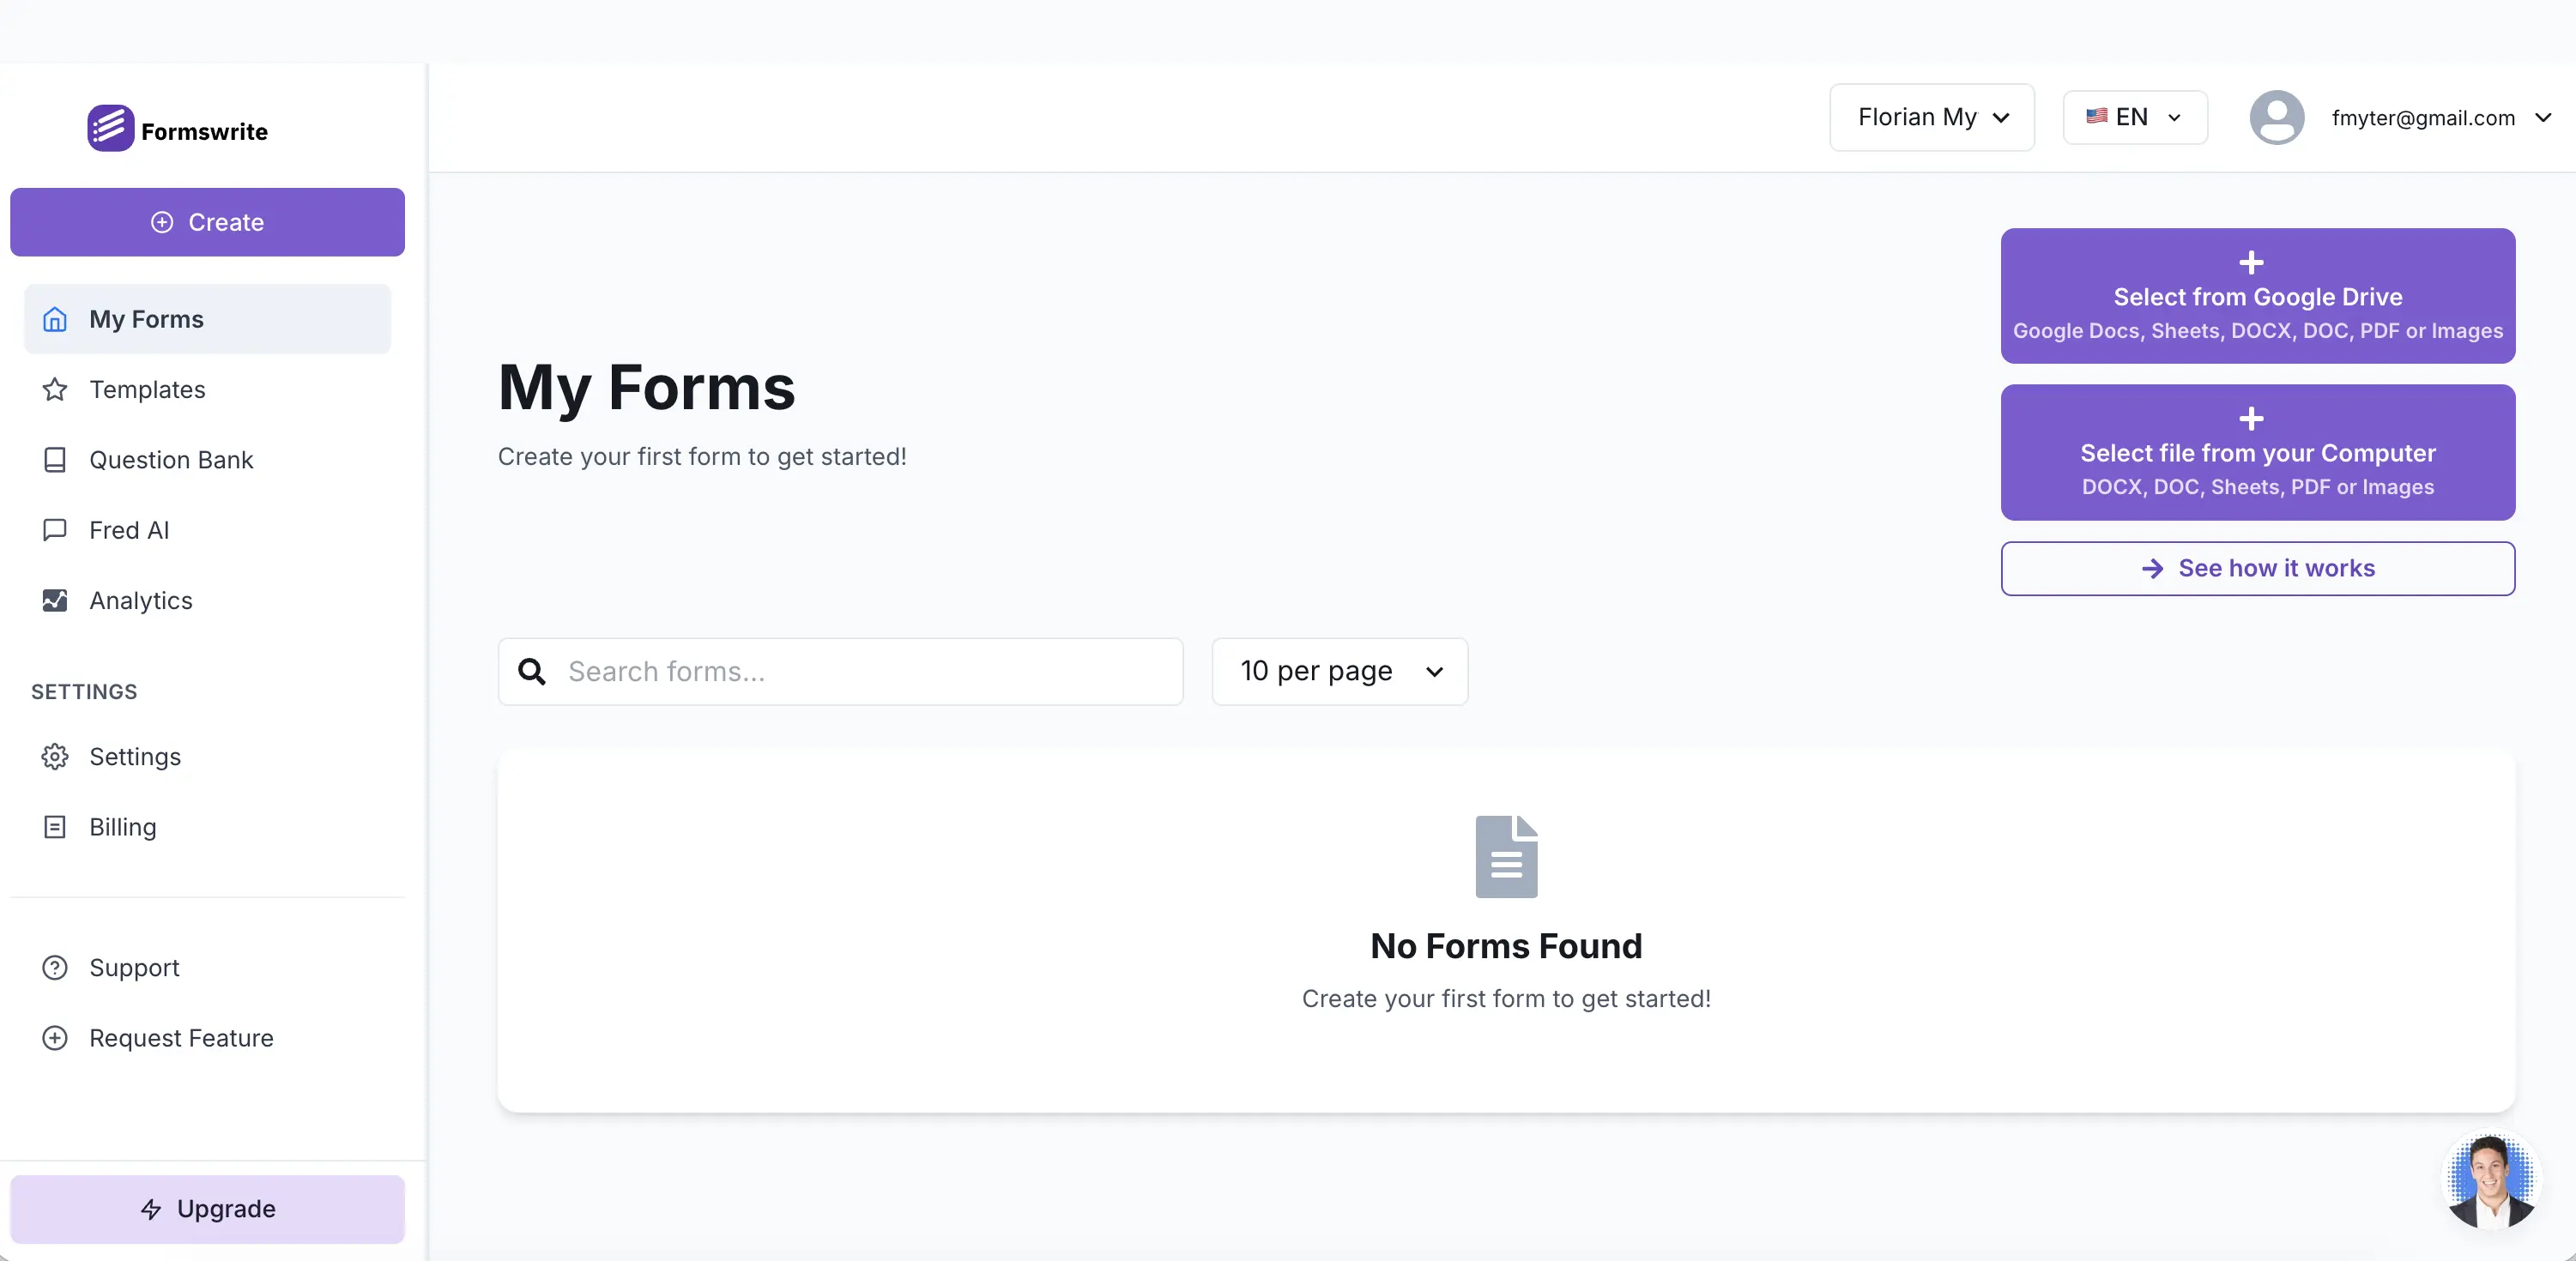
Task: Click inside the Search forms field
Action: 840,671
